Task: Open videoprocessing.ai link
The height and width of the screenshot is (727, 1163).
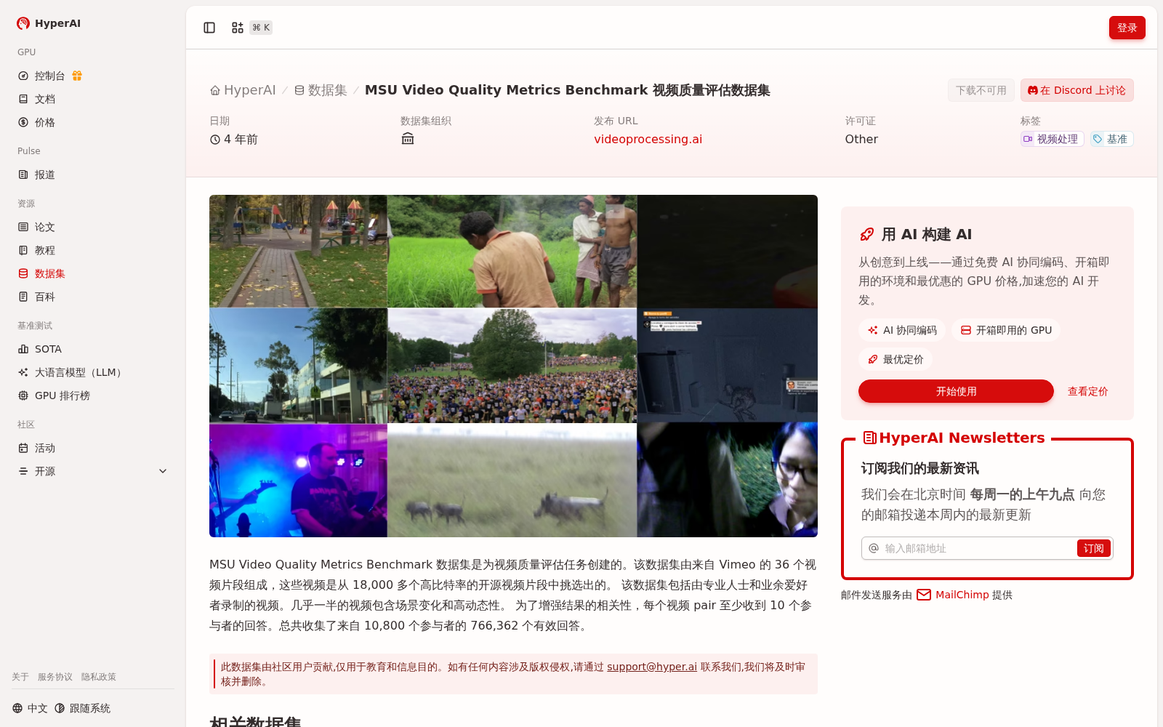Action: click(x=648, y=139)
